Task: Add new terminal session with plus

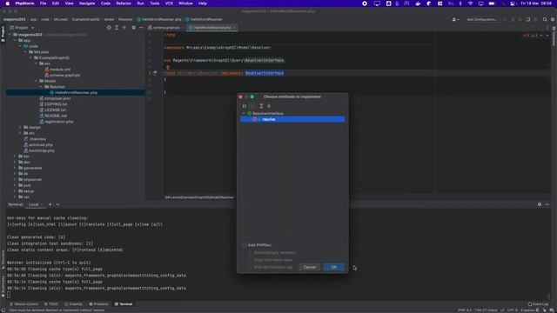Action: (x=50, y=204)
